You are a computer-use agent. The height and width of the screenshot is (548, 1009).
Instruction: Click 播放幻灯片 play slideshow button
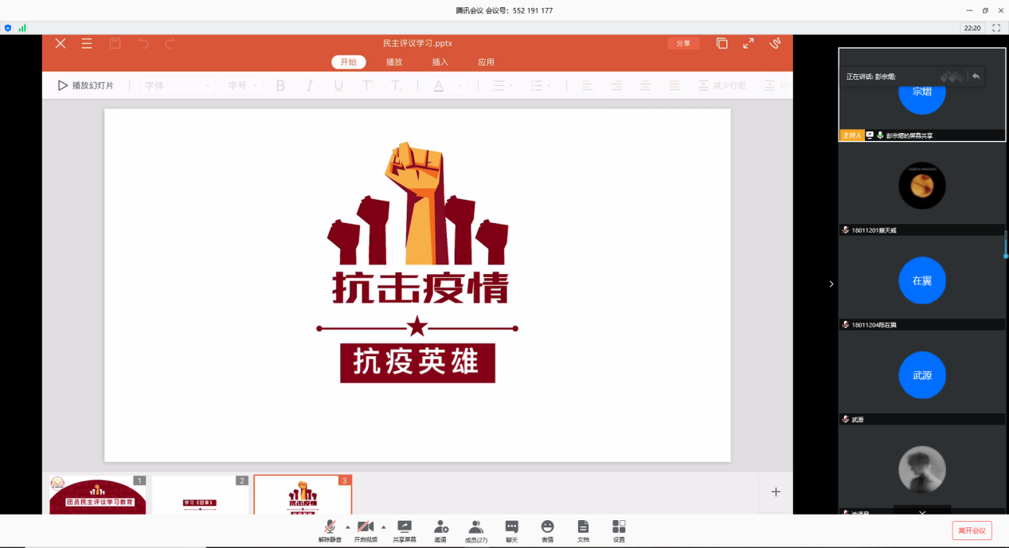[86, 85]
